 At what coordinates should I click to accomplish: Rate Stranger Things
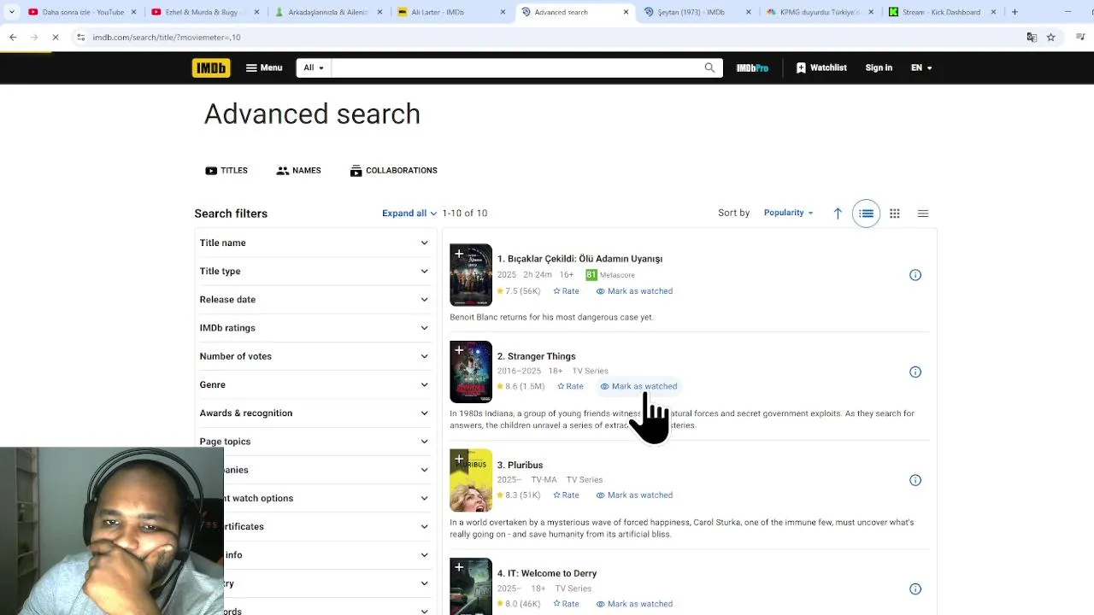pos(570,386)
